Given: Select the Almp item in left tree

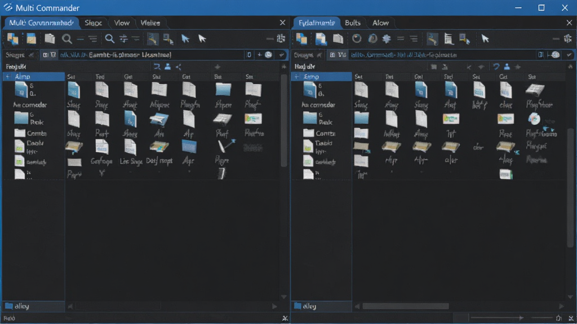Looking at the screenshot, I should (x=34, y=76).
